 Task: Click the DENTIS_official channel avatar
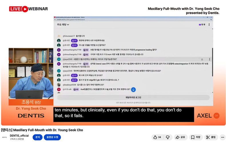point(5,137)
